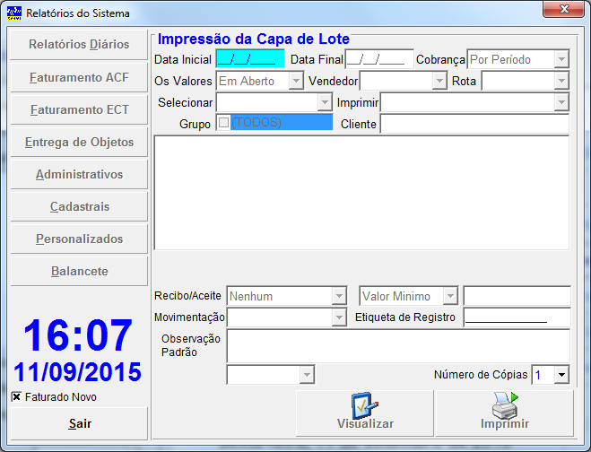Click the Imprimir printer icon button

click(x=504, y=413)
